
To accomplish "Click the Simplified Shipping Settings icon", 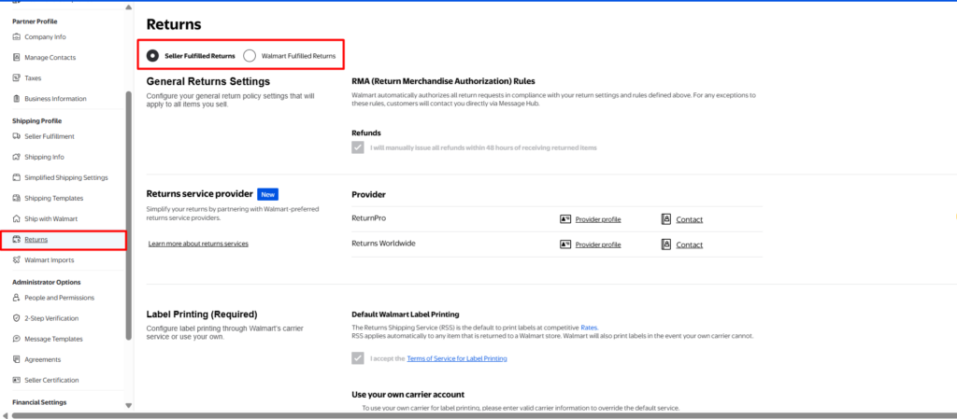I will (x=17, y=178).
